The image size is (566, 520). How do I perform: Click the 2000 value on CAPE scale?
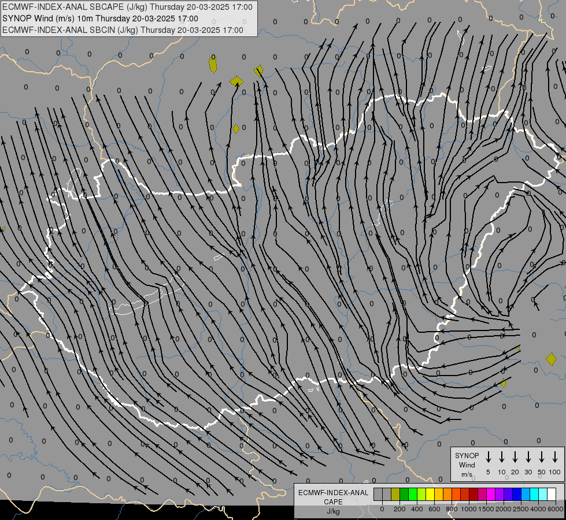pos(504,509)
